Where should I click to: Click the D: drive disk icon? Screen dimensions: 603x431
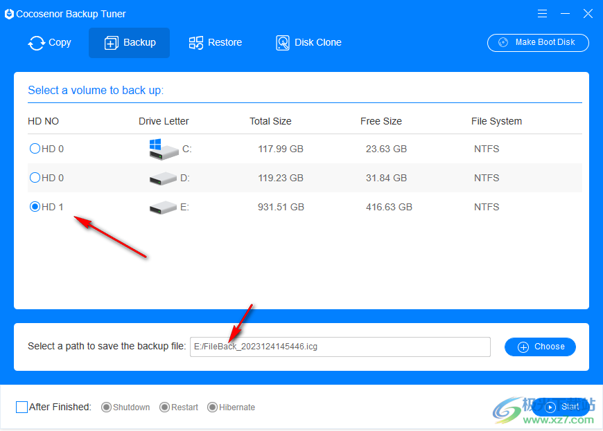163,178
